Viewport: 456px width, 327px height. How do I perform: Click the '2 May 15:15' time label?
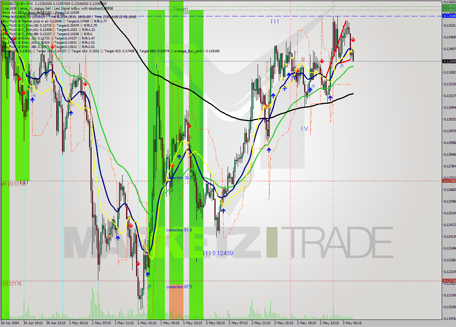point(284,323)
